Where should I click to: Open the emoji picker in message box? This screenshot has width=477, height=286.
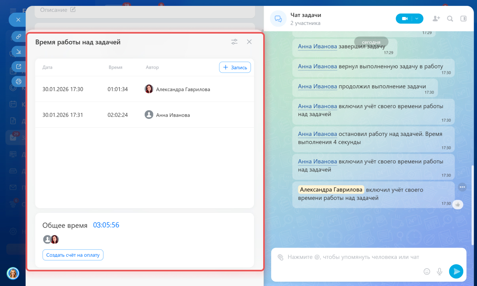click(x=426, y=271)
